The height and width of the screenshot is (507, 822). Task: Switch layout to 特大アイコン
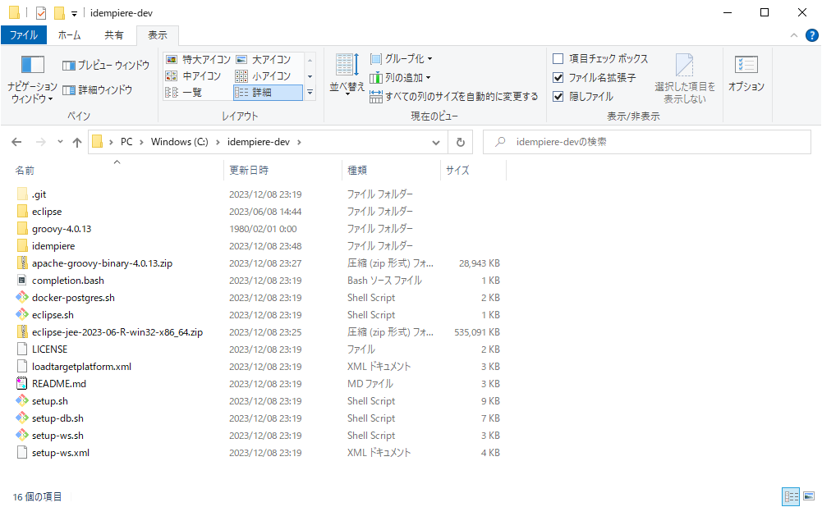198,60
